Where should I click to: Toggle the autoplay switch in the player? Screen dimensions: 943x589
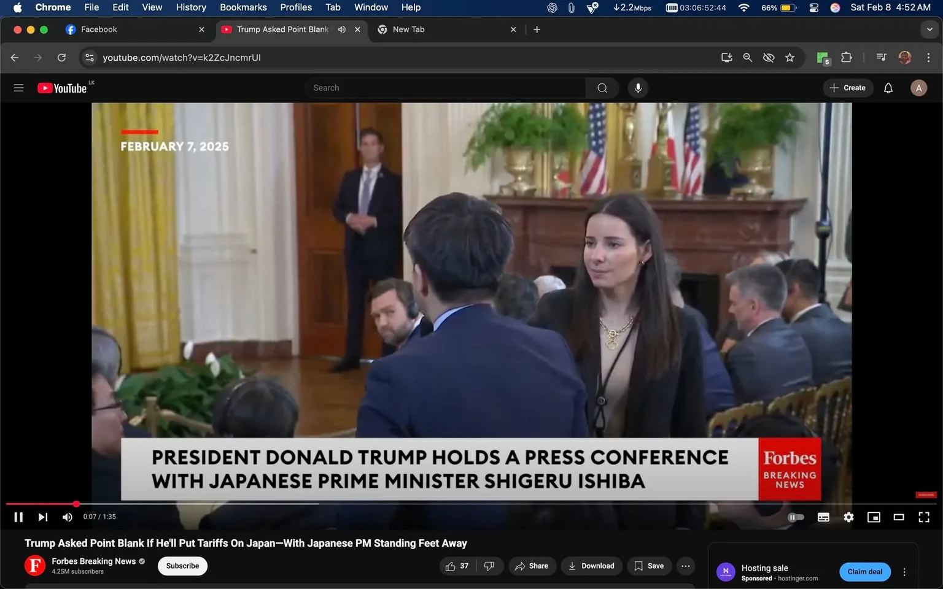[796, 517]
